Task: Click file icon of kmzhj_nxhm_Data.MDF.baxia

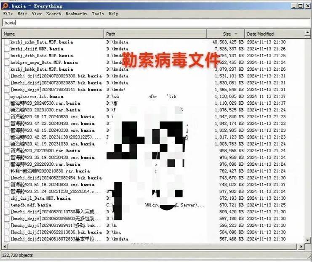Action: 7,42
